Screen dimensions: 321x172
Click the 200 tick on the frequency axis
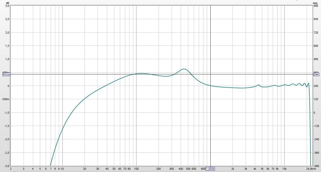click(159, 169)
